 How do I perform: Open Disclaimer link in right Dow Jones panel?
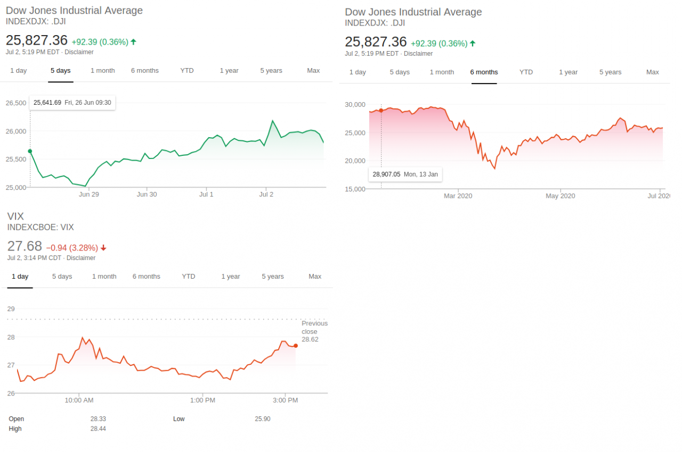click(418, 54)
